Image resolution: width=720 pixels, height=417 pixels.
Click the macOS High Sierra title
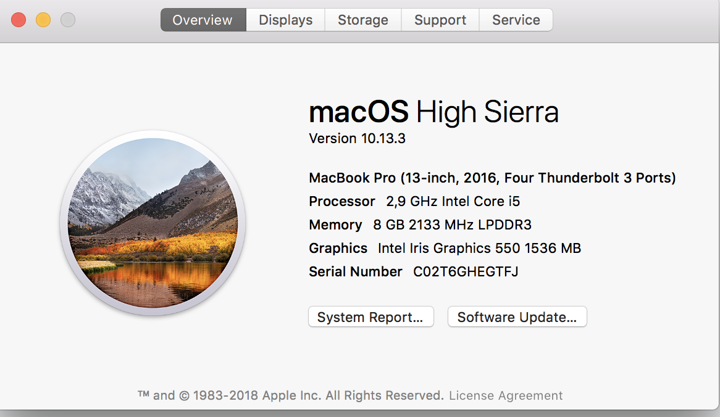433,112
